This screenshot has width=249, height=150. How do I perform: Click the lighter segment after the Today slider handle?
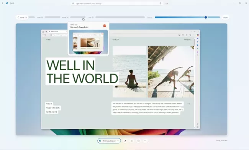tap(214, 17)
